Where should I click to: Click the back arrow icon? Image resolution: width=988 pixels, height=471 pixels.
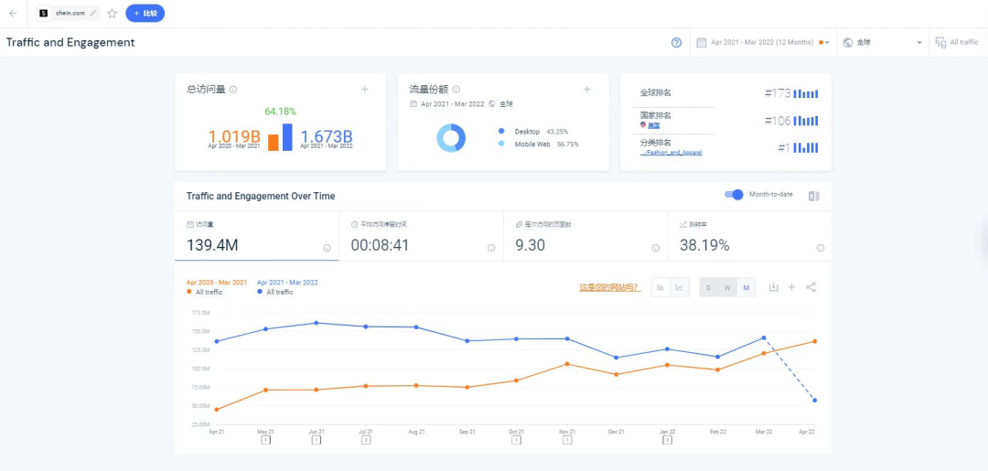(13, 14)
